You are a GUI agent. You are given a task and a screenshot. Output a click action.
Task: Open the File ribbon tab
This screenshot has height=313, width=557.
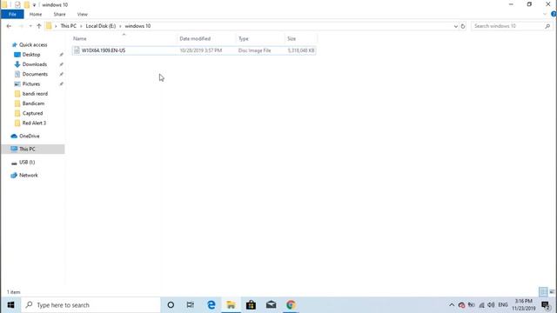point(12,14)
